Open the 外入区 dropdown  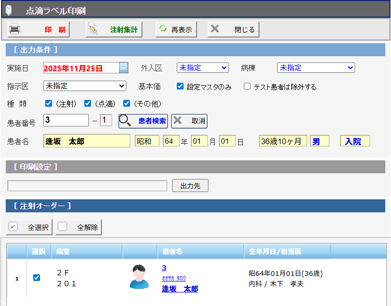click(x=202, y=68)
